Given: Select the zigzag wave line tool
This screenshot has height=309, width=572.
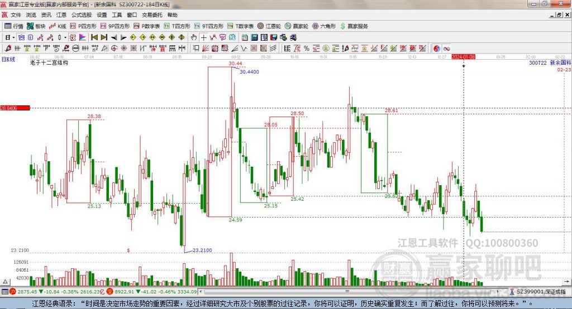Looking at the screenshot, I should pos(244,48).
